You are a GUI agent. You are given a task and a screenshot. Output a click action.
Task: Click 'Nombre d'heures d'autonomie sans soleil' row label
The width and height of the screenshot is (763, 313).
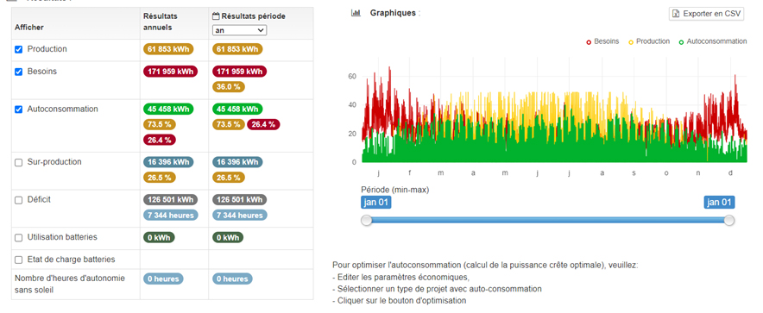70,285
